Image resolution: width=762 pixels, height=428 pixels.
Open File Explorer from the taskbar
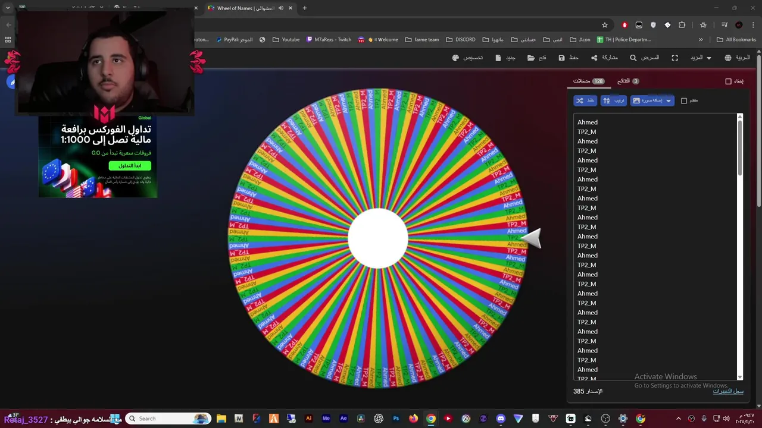click(221, 418)
